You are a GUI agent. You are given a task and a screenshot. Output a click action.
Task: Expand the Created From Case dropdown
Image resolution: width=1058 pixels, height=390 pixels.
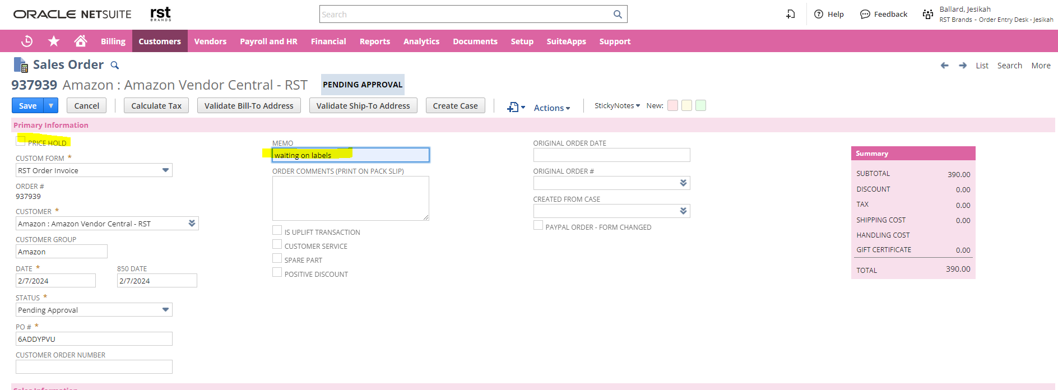point(683,211)
